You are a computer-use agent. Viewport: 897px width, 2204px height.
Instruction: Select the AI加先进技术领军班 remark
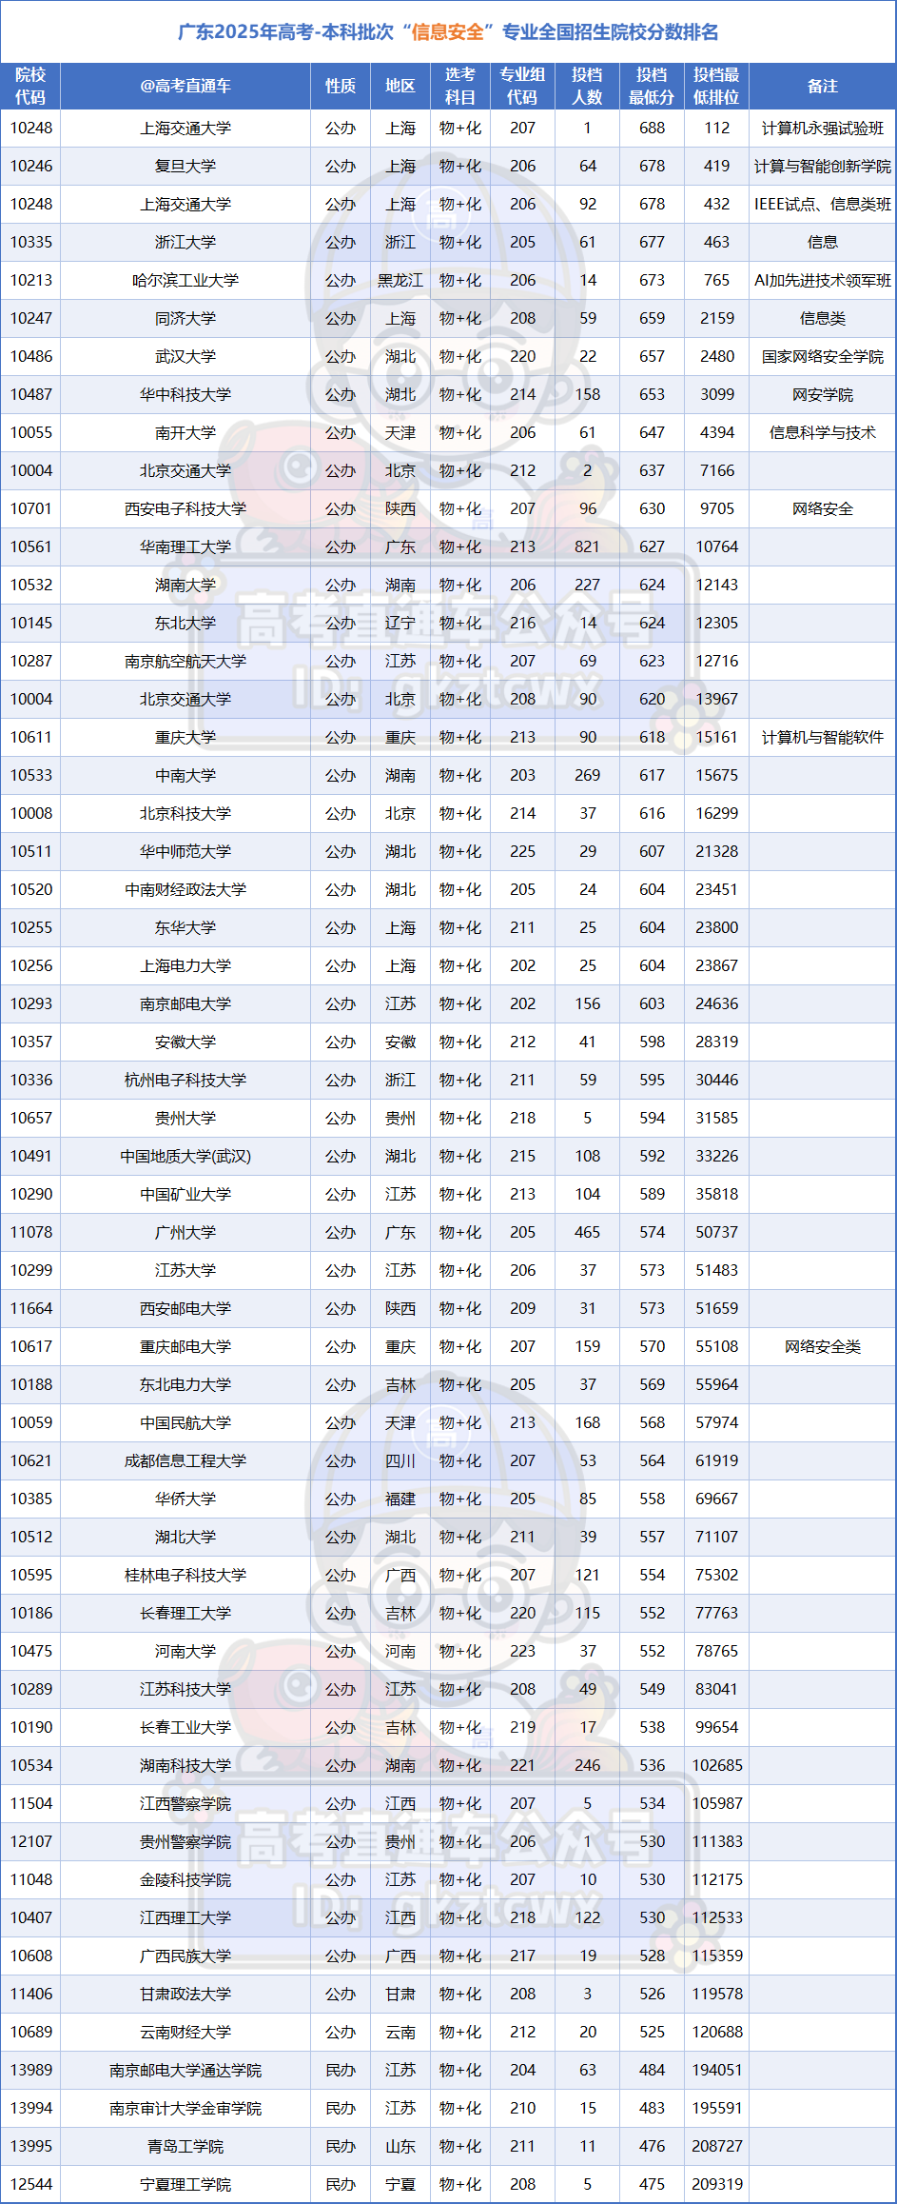click(x=823, y=280)
